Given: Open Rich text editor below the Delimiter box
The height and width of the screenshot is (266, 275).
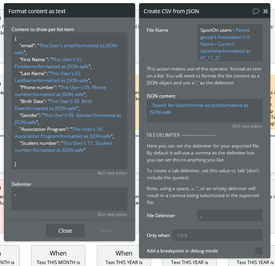Looking at the screenshot, I should 112,215.
